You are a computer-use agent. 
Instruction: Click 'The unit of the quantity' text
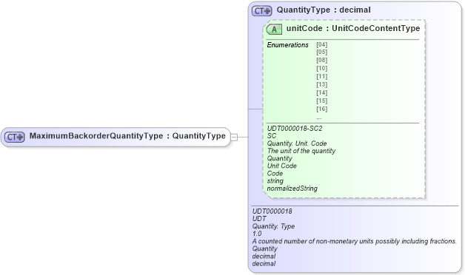pos(301,151)
